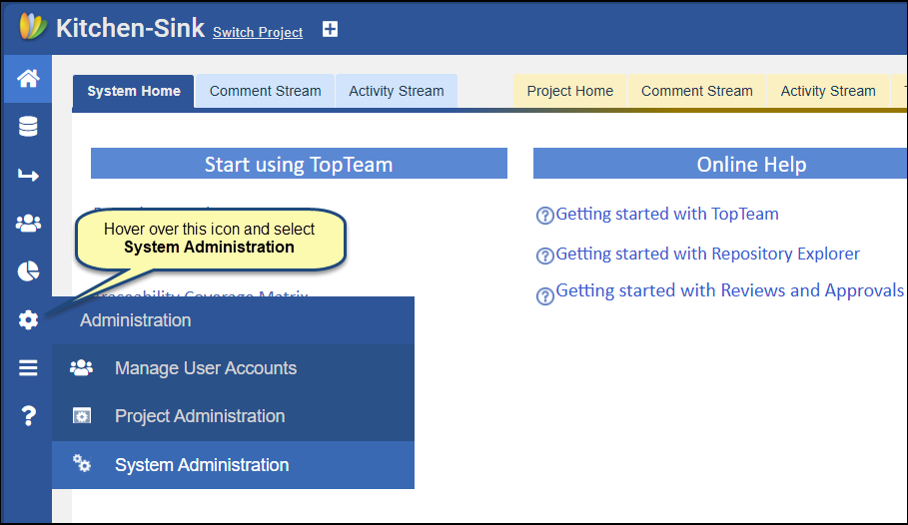Click the System Administration gears icon
The height and width of the screenshot is (525, 908).
82,463
